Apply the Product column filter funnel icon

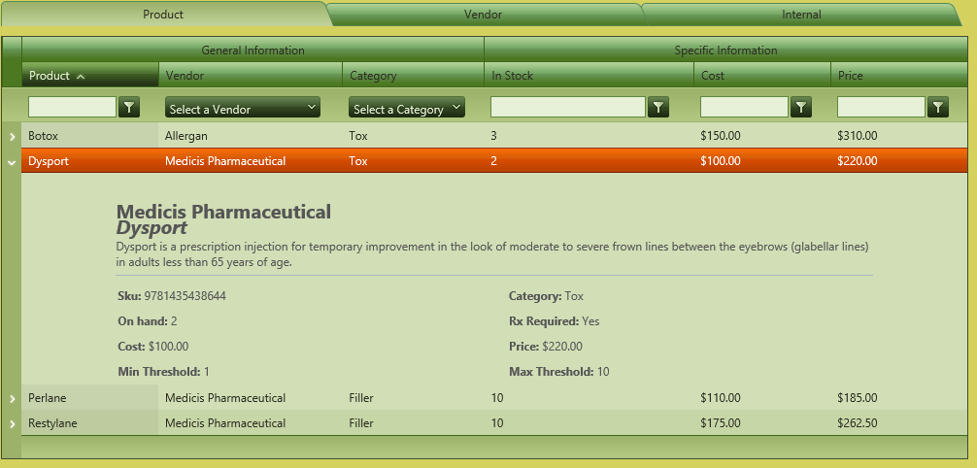(129, 107)
